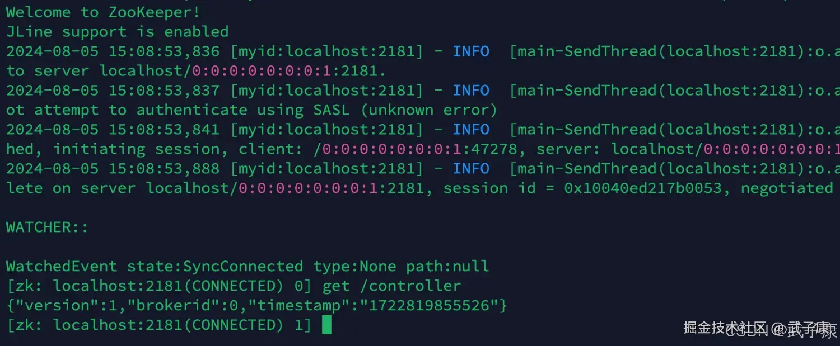Click the INFO label on the 15:08:53,836 line
This screenshot has width=840, height=346.
point(471,51)
